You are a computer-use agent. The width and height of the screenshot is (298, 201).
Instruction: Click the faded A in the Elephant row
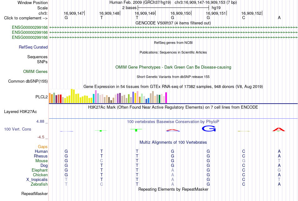(x=173, y=170)
